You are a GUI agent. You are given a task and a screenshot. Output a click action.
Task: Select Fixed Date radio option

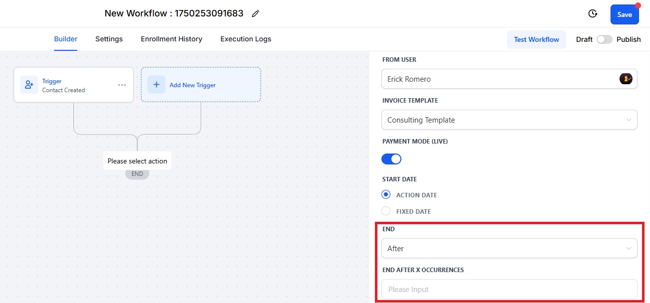[385, 211]
